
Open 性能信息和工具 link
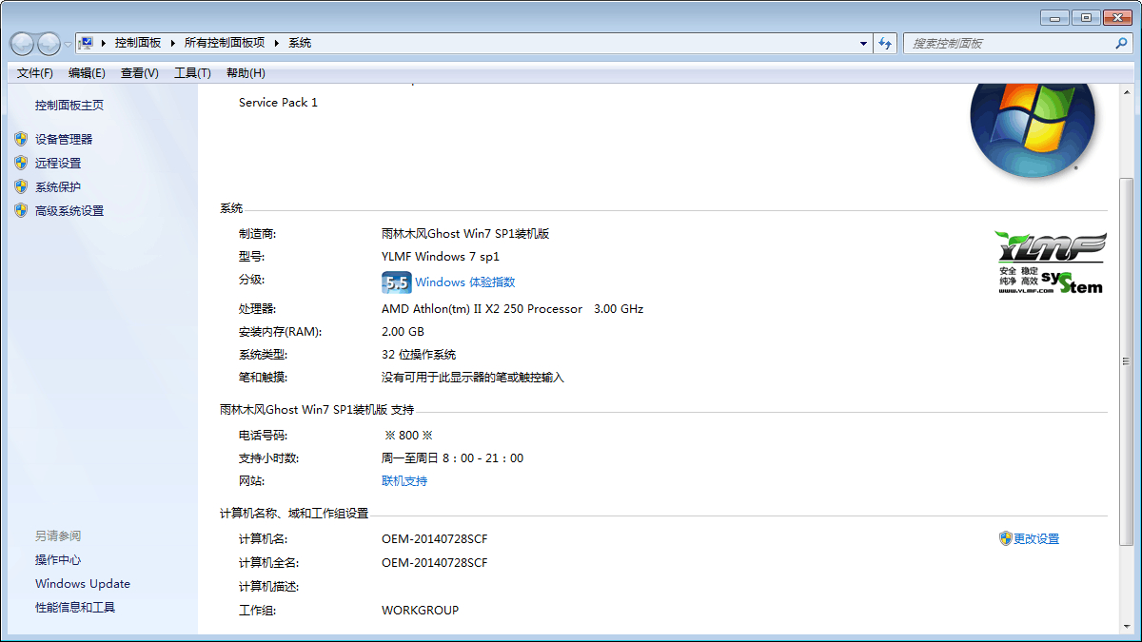(75, 608)
